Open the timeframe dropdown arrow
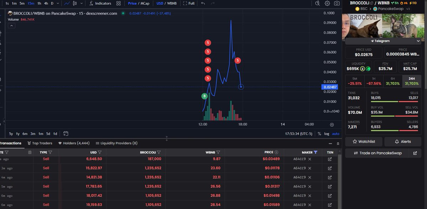 click(x=58, y=3)
